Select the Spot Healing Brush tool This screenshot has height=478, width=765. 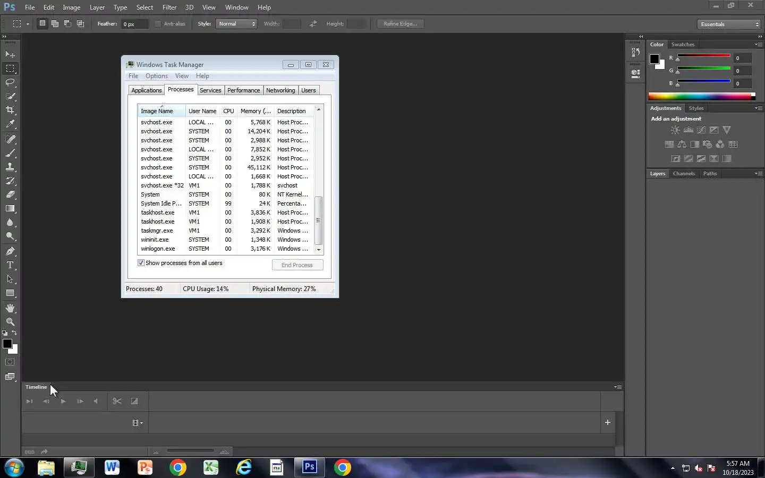coord(10,139)
